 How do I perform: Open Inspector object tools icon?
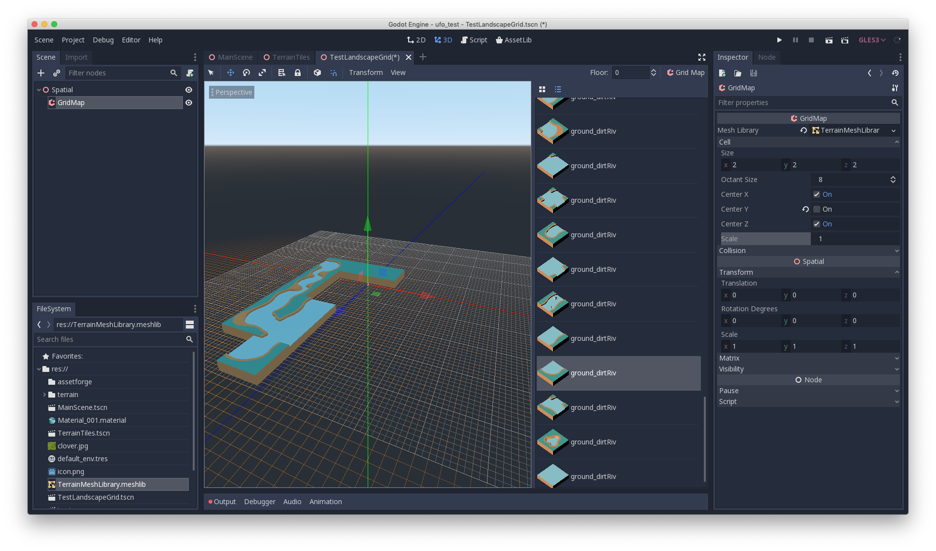coord(895,88)
